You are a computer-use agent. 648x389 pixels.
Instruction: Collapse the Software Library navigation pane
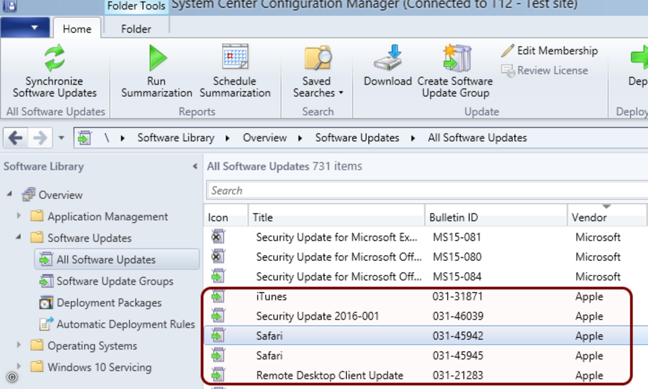(195, 166)
